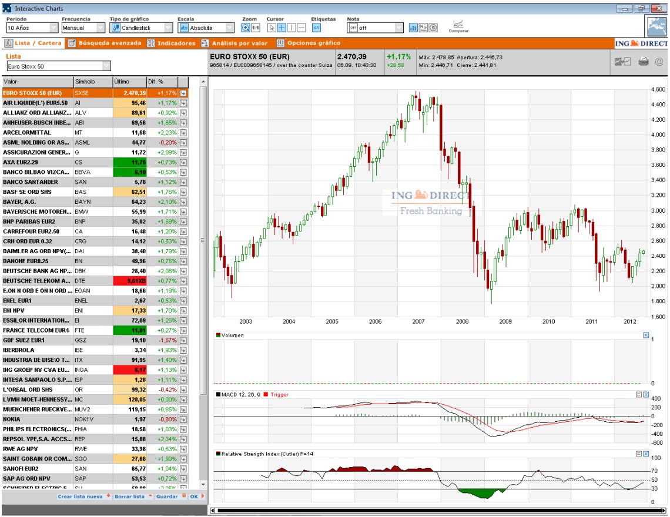Open the Opciones gráfico tab

click(309, 43)
